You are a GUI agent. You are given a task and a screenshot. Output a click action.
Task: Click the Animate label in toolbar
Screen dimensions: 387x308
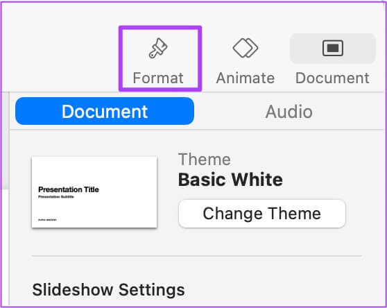click(246, 78)
